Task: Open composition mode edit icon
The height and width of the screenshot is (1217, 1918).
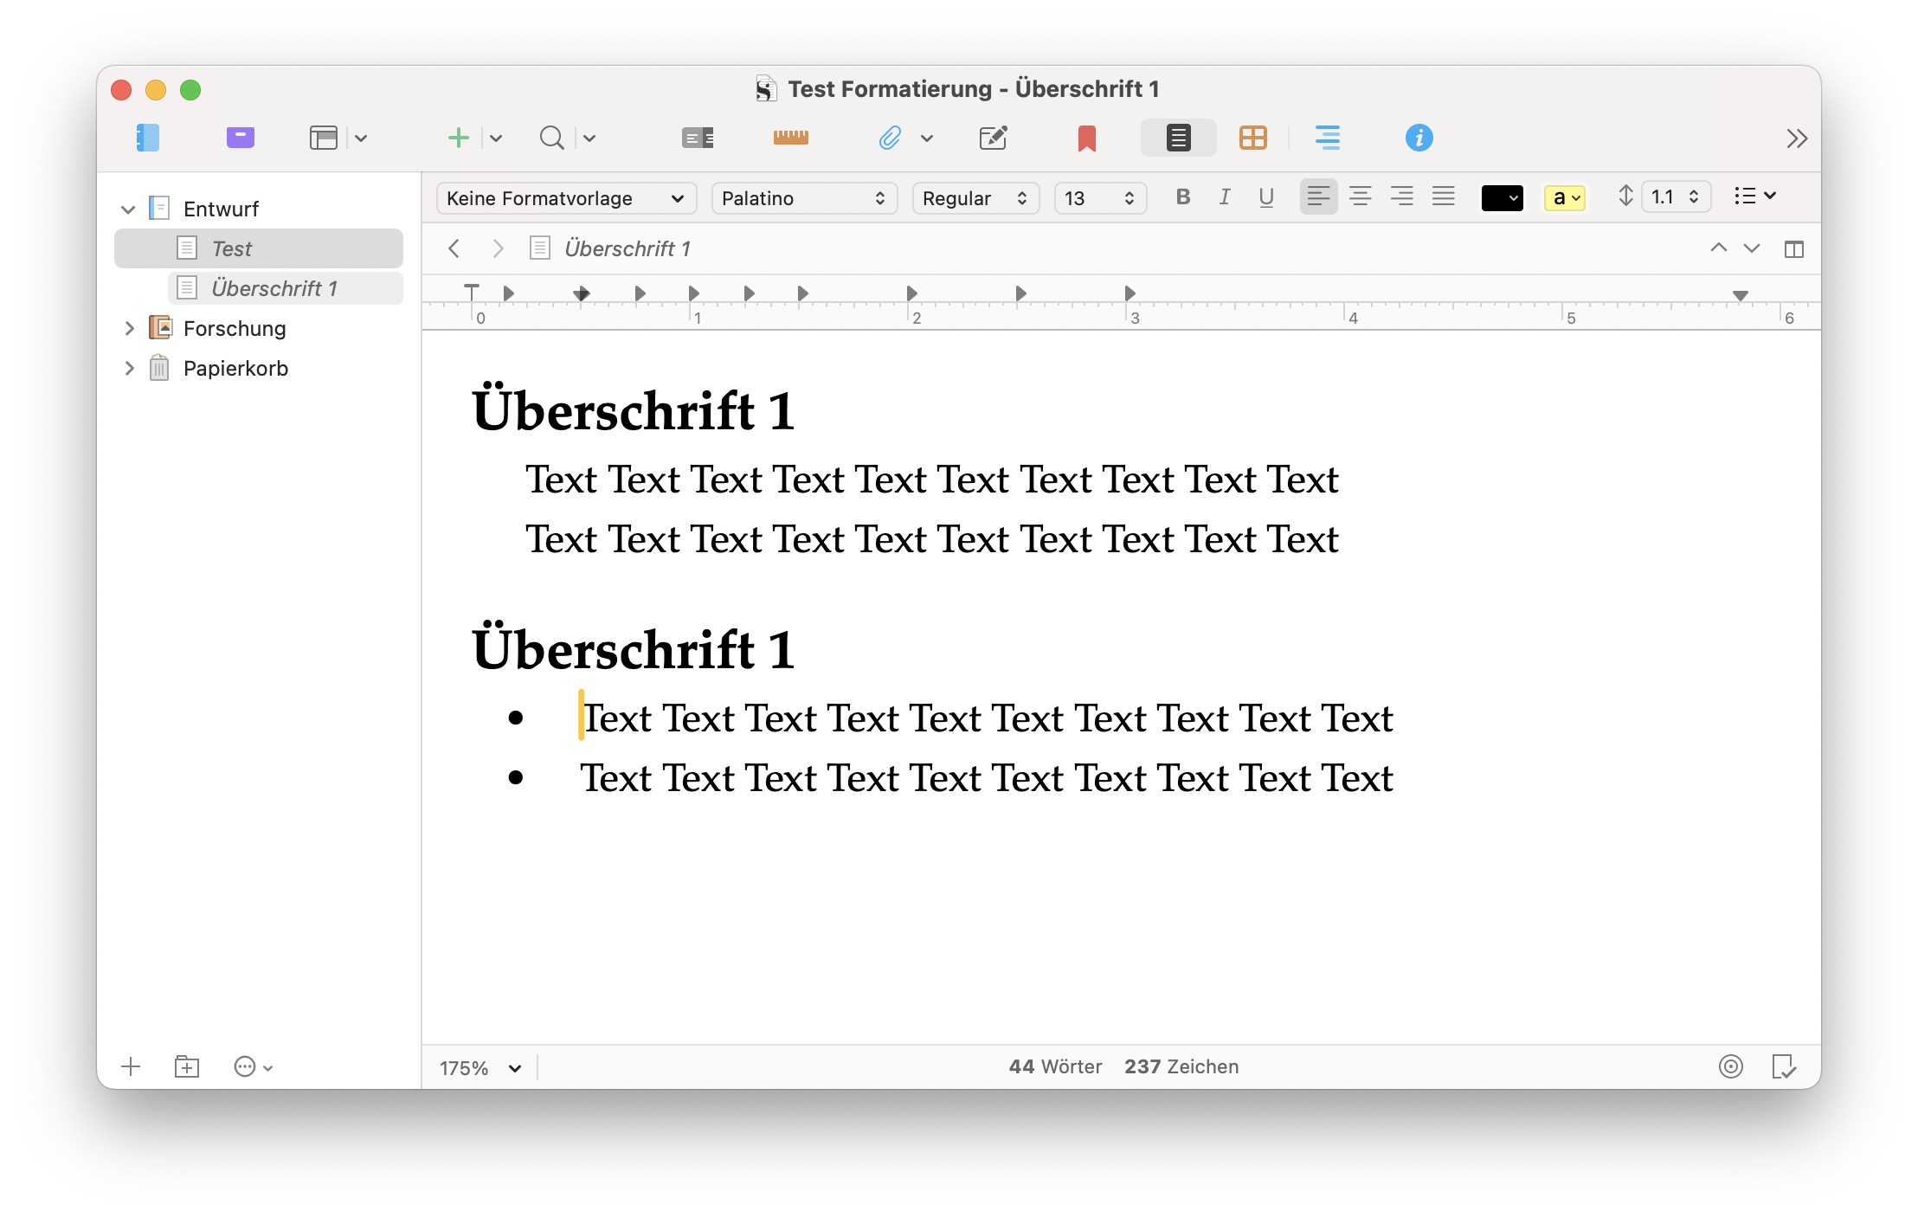Action: [993, 138]
